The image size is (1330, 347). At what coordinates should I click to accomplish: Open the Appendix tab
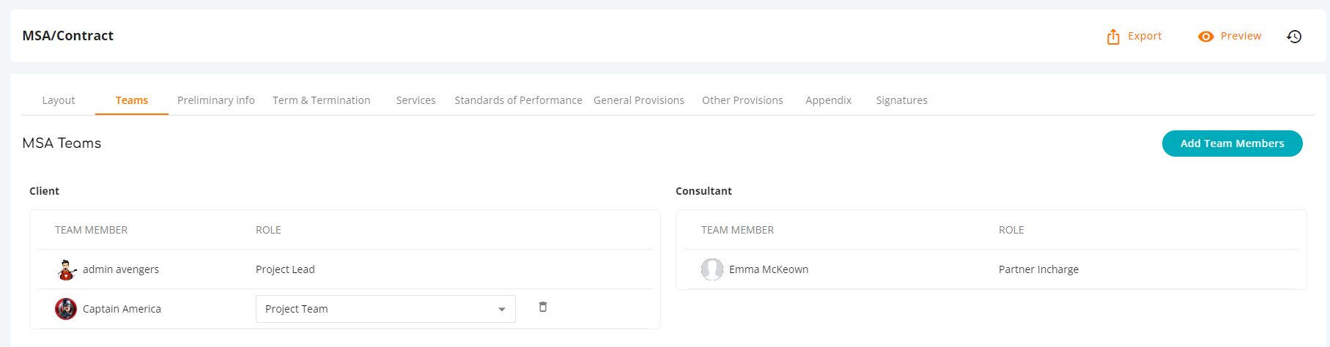click(x=829, y=100)
